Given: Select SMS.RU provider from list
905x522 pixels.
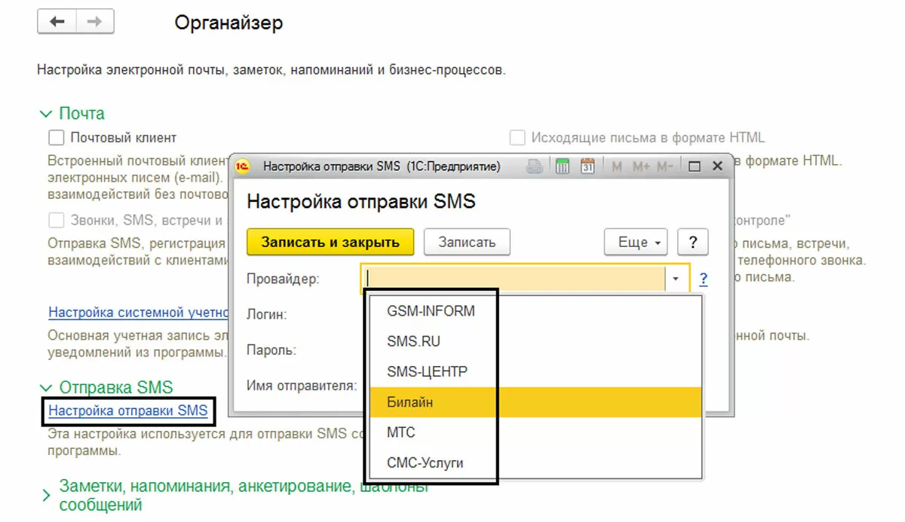Looking at the screenshot, I should [x=535, y=341].
